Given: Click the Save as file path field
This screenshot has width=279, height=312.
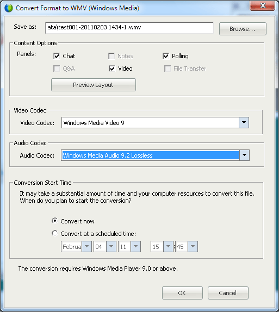Looking at the screenshot, I should [129, 28].
